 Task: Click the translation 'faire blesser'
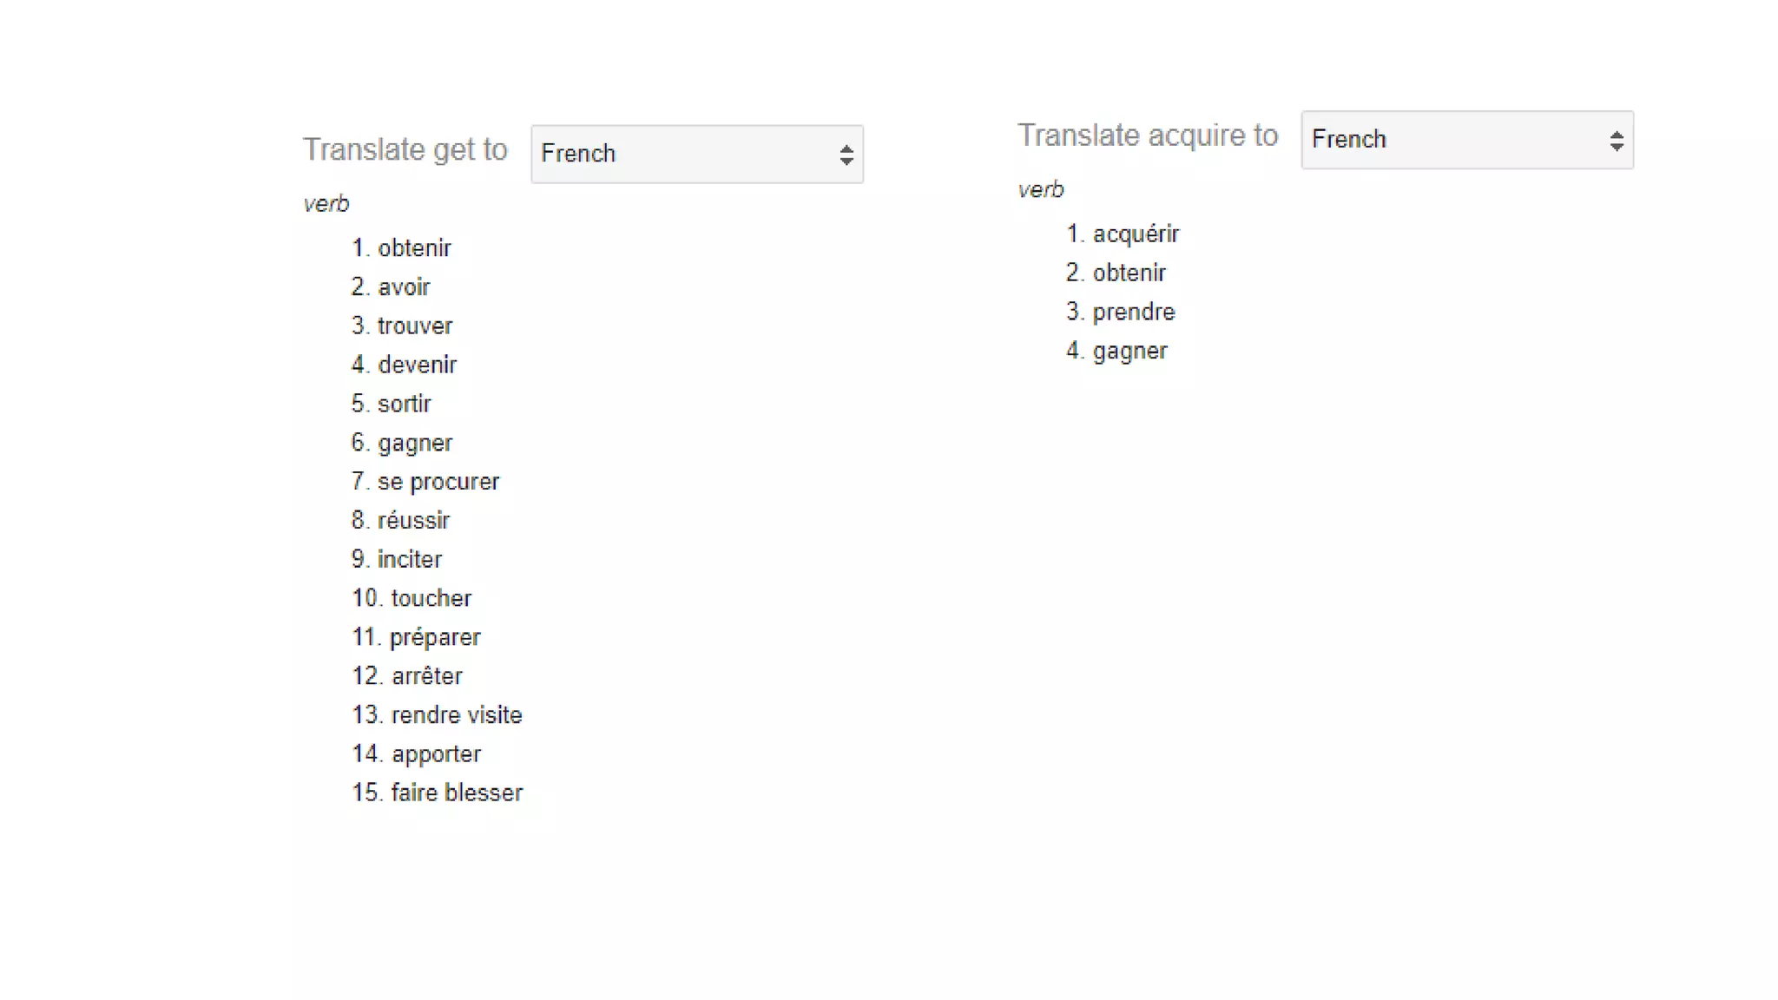tap(457, 793)
